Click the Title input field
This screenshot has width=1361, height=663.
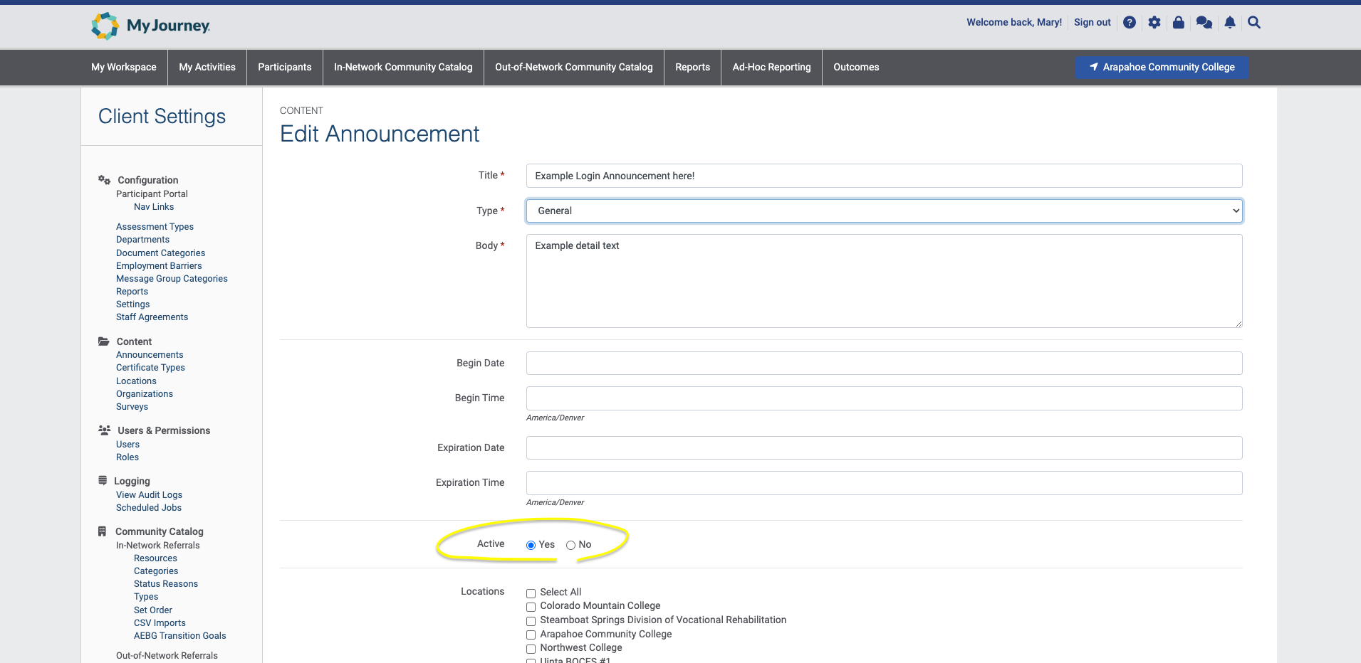(x=884, y=176)
